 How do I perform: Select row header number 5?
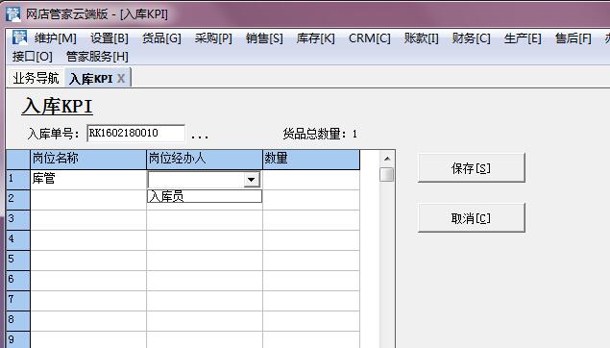click(18, 260)
